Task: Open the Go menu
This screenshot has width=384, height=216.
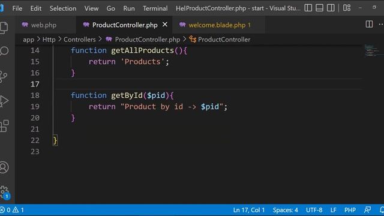Action: tap(110, 8)
